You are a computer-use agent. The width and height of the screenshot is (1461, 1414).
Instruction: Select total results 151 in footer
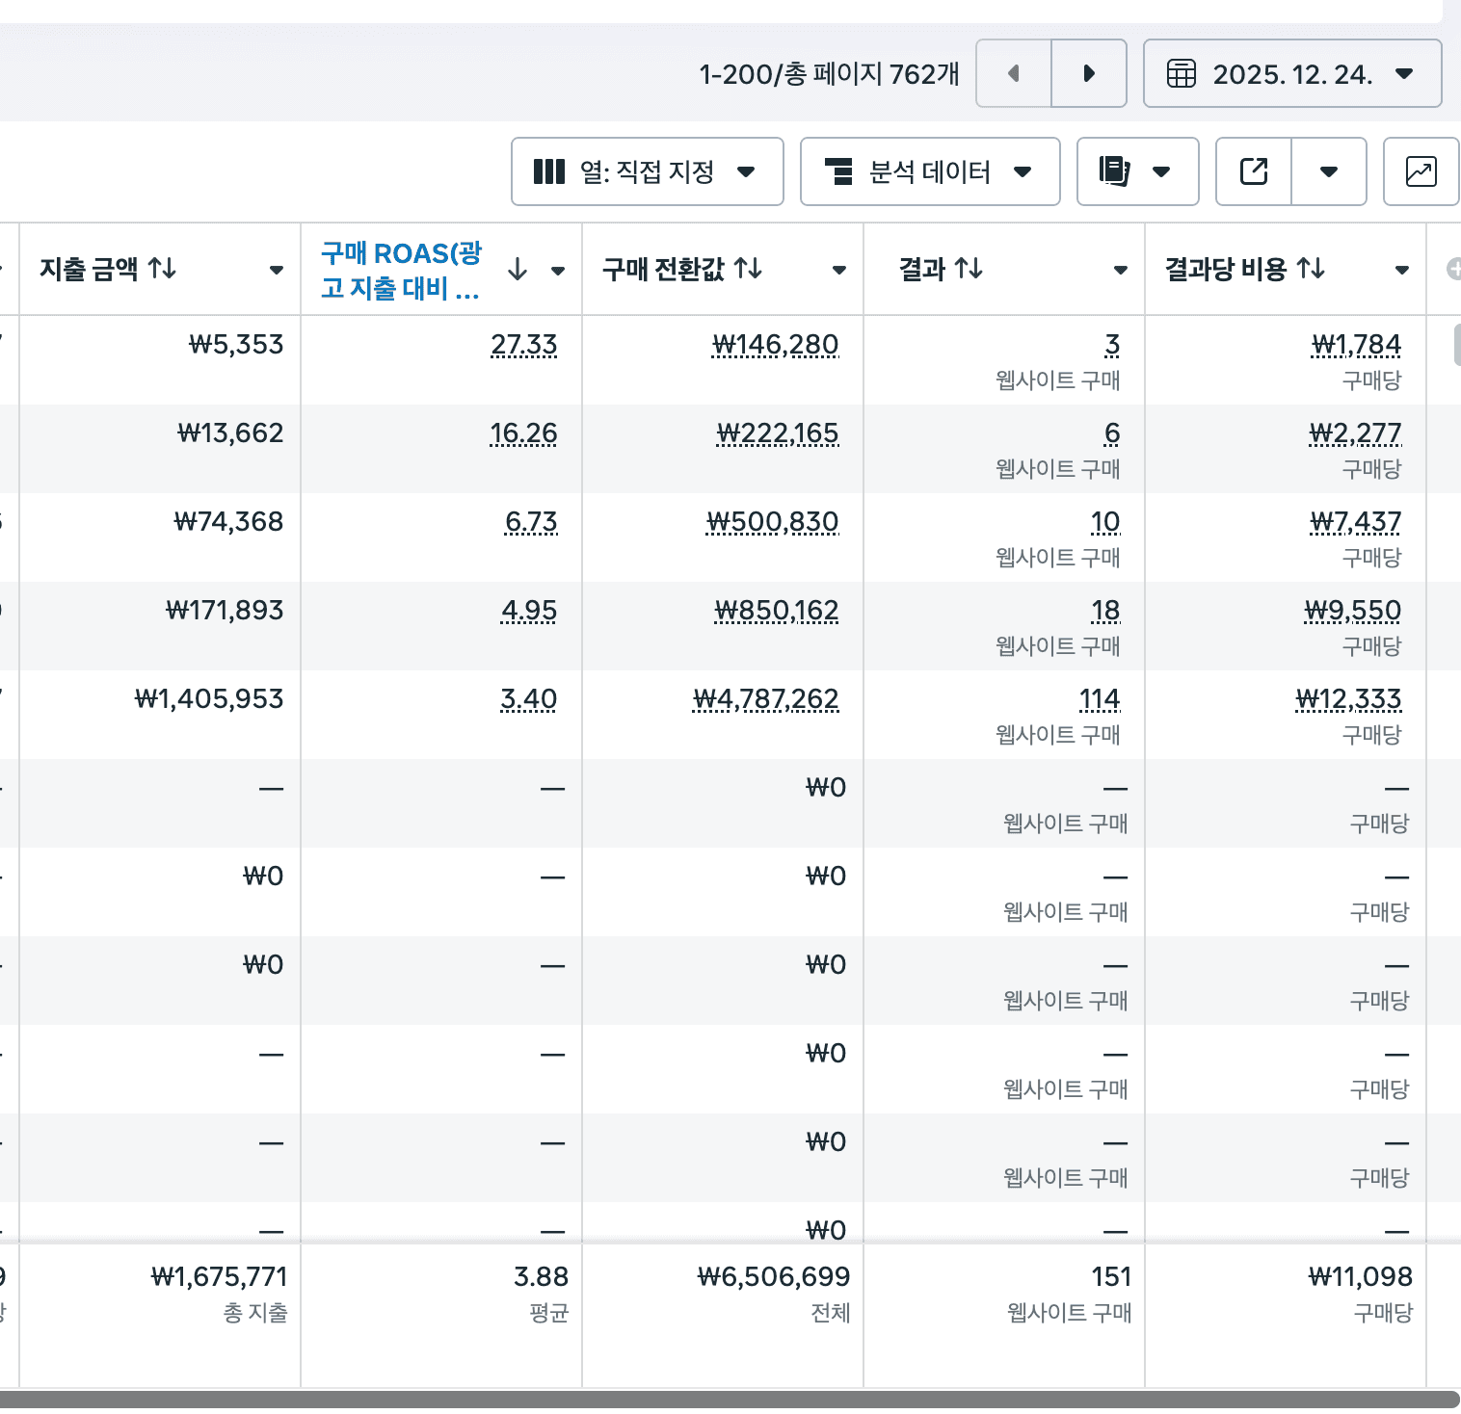click(1111, 1277)
